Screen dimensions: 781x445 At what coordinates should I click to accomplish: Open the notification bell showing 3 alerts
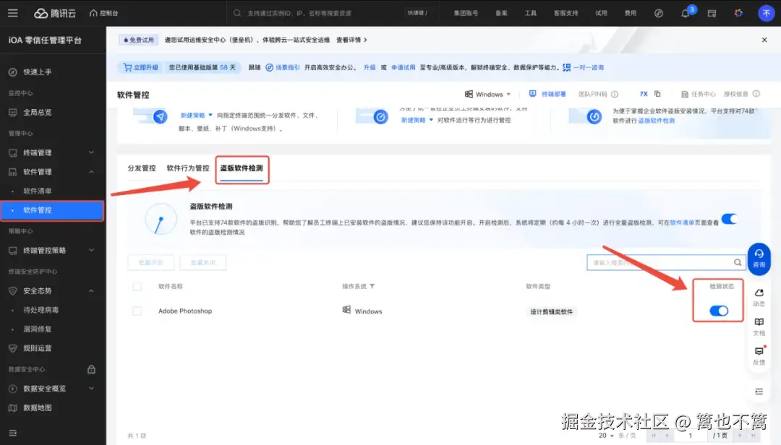click(684, 12)
